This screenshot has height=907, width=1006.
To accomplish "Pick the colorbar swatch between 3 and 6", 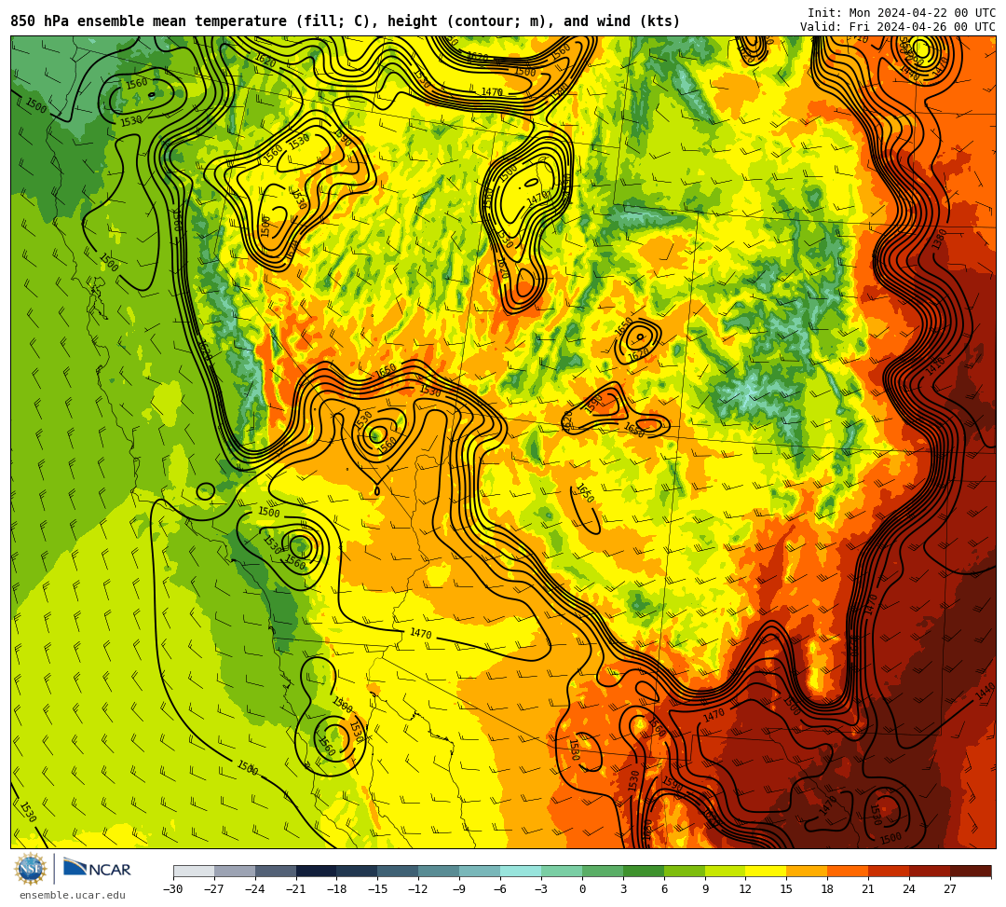I will (x=645, y=871).
